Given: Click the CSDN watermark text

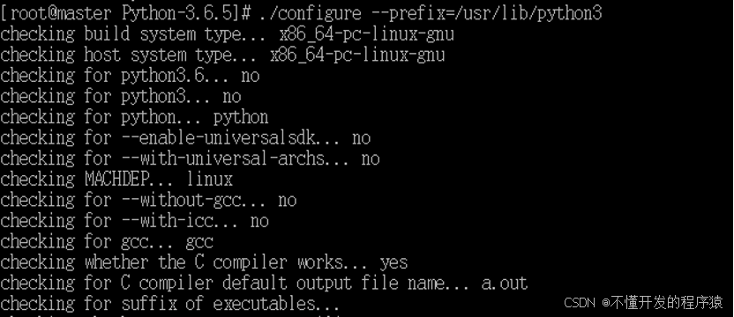Looking at the screenshot, I should click(580, 303).
